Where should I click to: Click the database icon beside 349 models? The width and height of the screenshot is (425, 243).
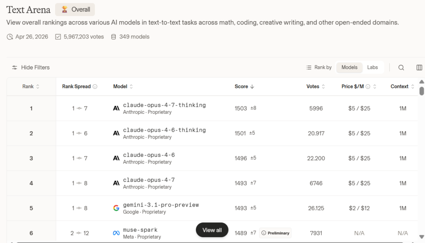tap(114, 37)
